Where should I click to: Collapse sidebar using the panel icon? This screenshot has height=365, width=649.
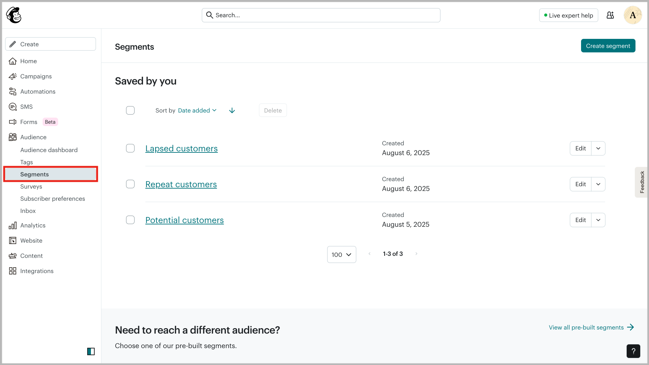click(91, 351)
